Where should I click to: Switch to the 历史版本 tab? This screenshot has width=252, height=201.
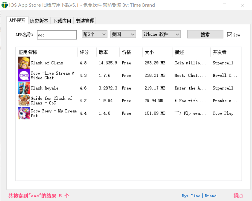tap(39, 21)
